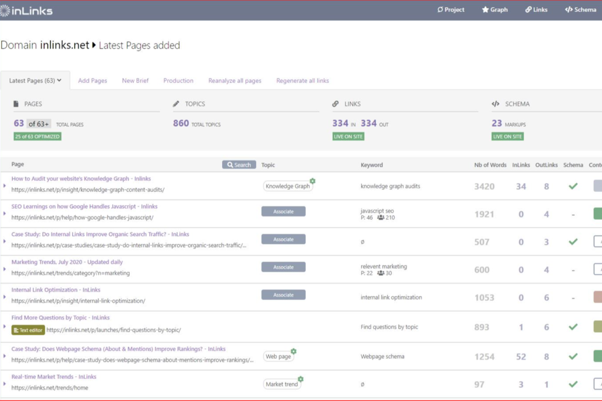This screenshot has height=401, width=602.
Task: Open Real-time Market Trends - InLinks link
Action: (x=54, y=377)
